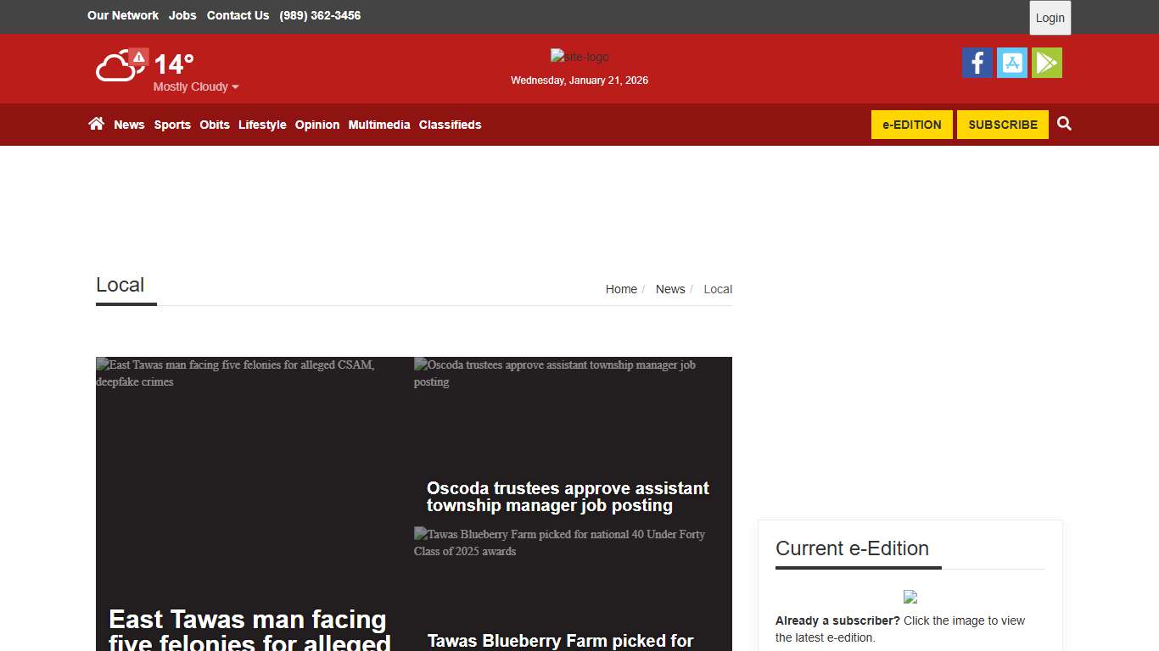This screenshot has height=651, width=1159.
Task: Click the cloudy weather icon
Action: (115, 68)
